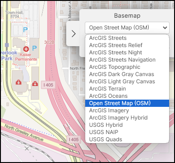The image size is (175, 163).
Task: Click the upper I 405 highway shield
Action: [x=48, y=85]
